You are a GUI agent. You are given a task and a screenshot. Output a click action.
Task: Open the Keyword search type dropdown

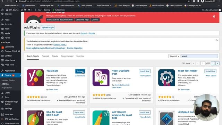pos(174,56)
